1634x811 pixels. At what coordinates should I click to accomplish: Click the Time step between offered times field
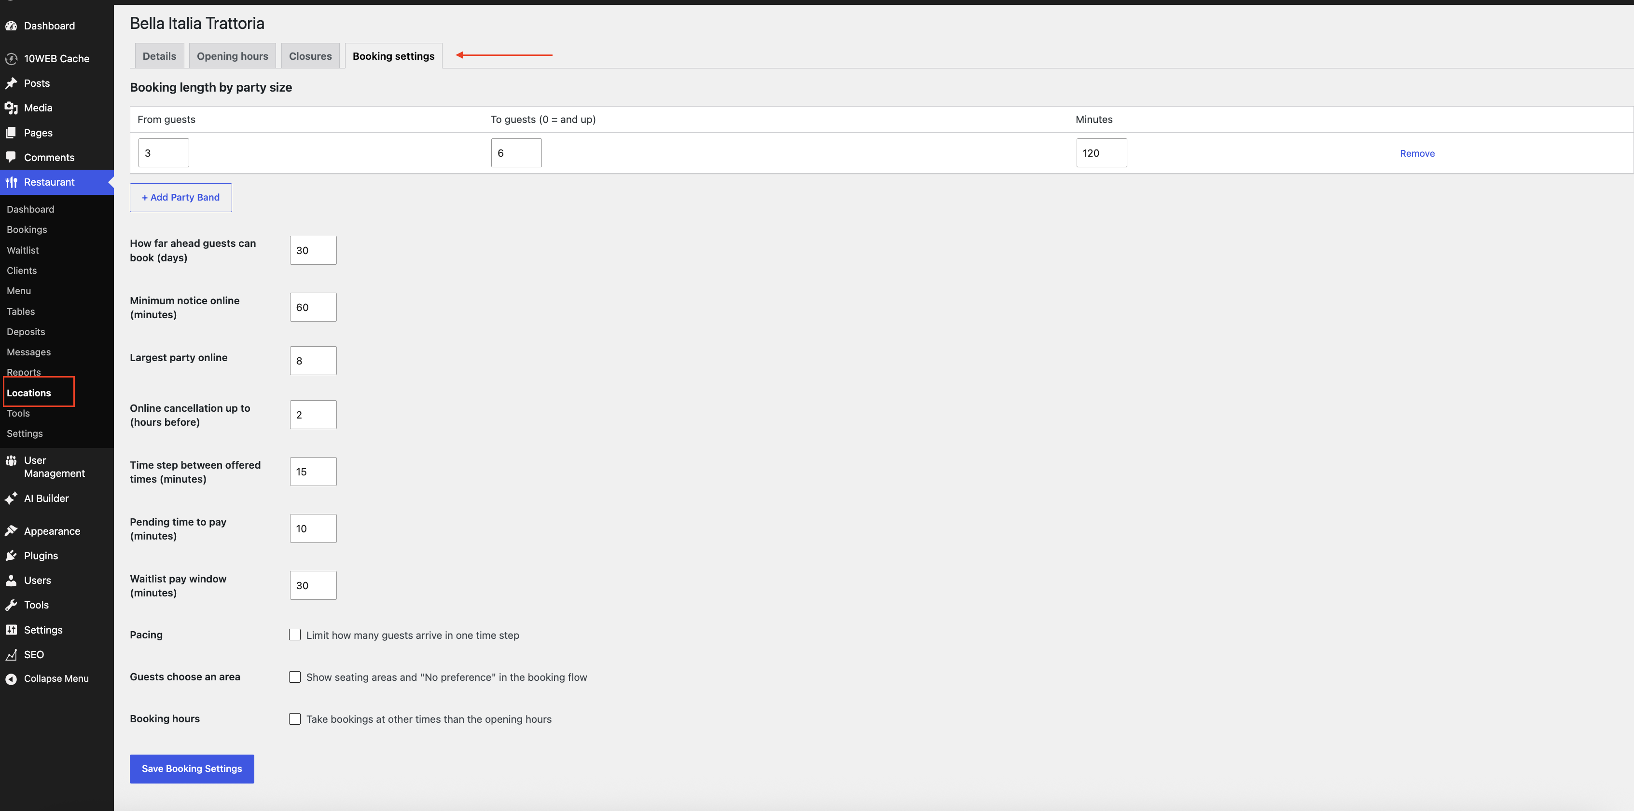tap(313, 472)
